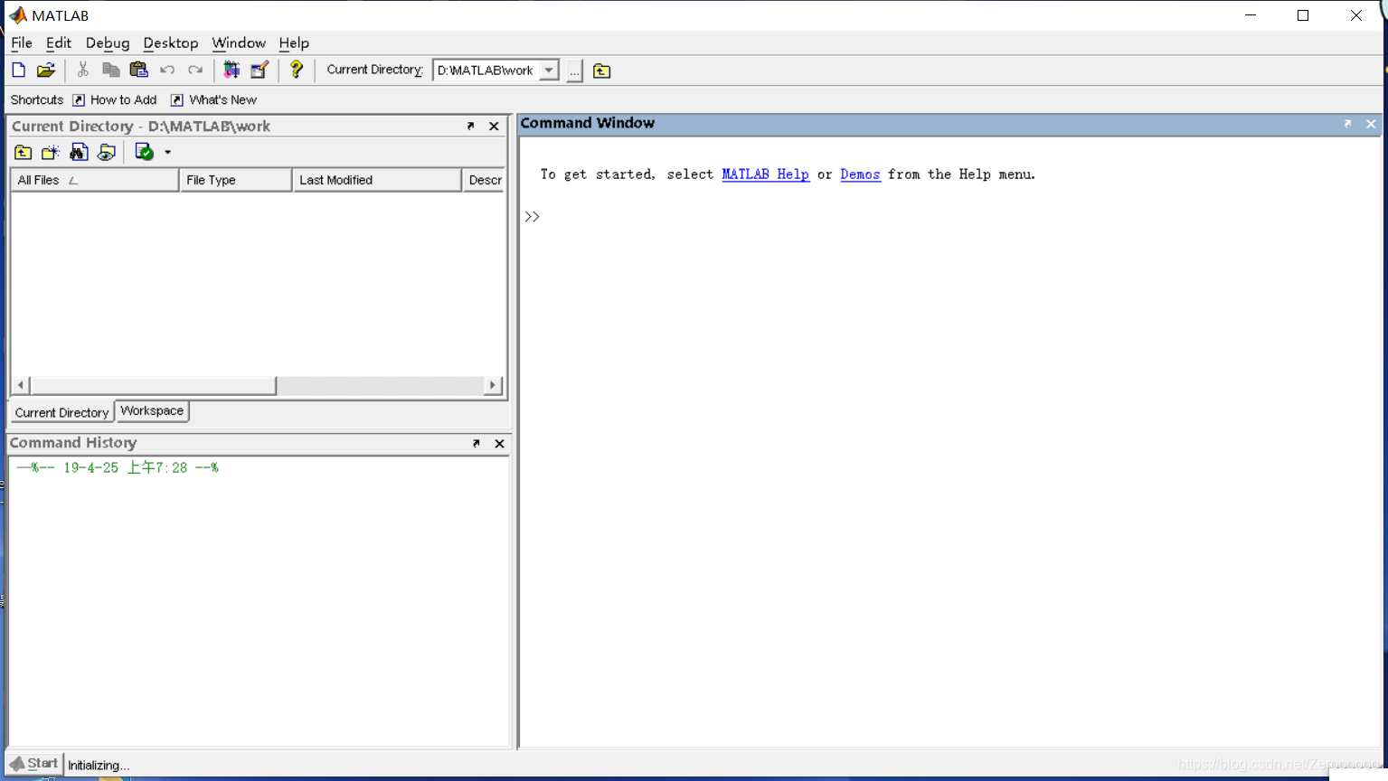Select the 19-4-25 history timestamp entry

(x=118, y=467)
